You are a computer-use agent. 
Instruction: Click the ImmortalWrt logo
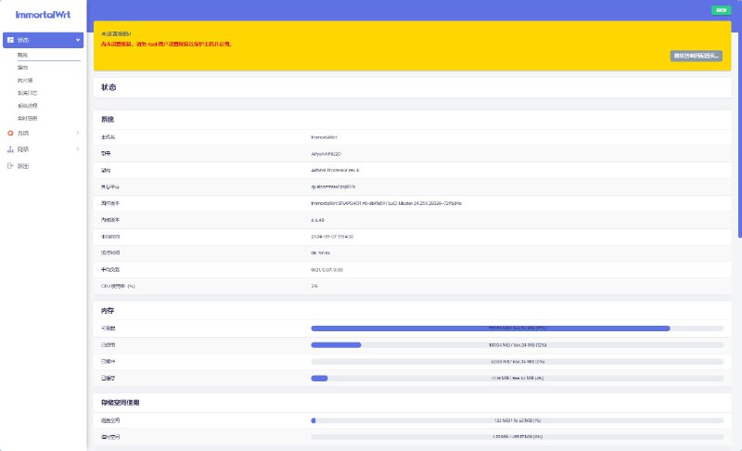click(x=42, y=13)
